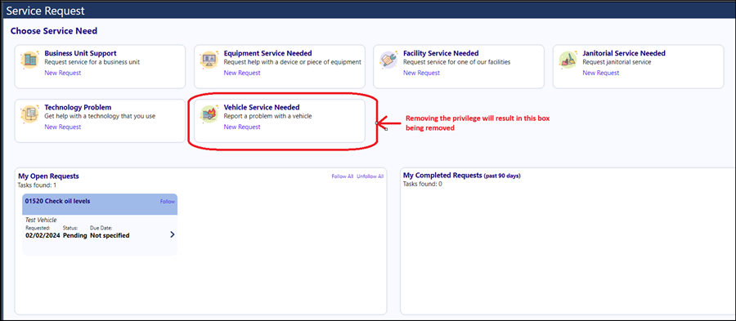The image size is (736, 321).
Task: Click the Facility Service Needed wrench icon
Action: pos(388,60)
